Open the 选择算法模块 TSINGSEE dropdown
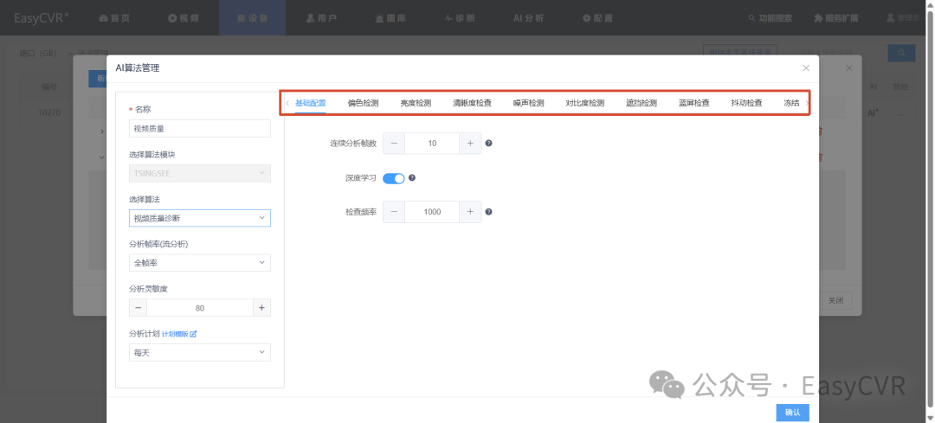935x423 pixels. pyautogui.click(x=200, y=173)
